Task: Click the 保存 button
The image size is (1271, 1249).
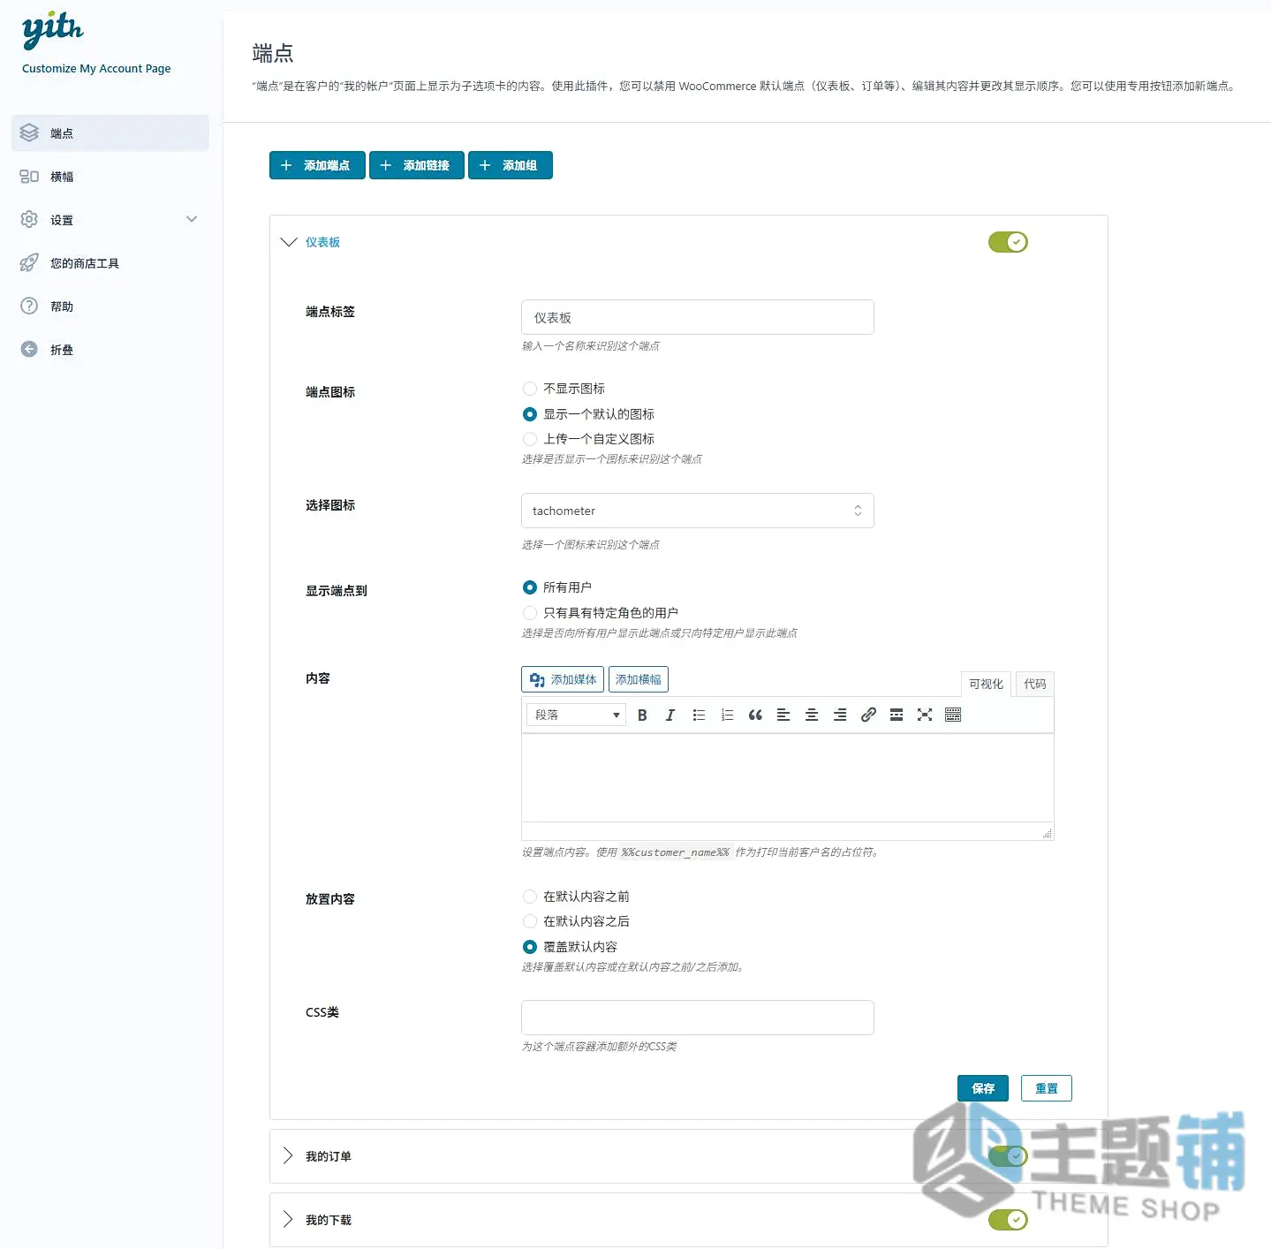Action: click(x=983, y=1088)
